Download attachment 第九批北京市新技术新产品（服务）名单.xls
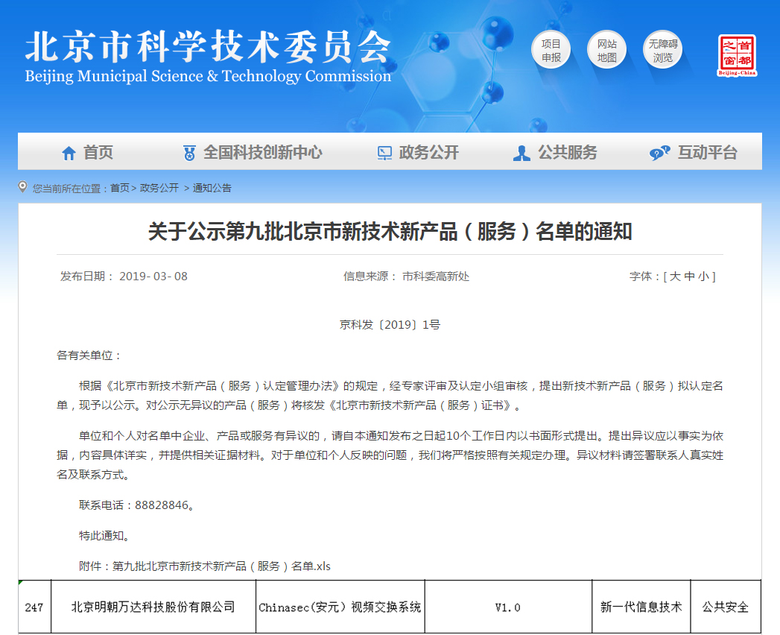This screenshot has height=635, width=780. tap(221, 566)
